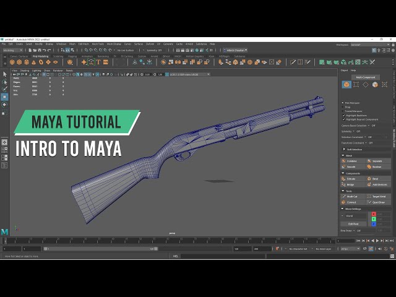Viewport: 396px width, 297px height.
Task: Open the Workspace General dropdown
Action: tap(370, 45)
